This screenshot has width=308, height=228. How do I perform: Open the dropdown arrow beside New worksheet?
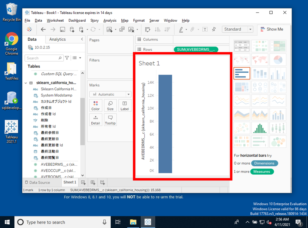(x=115, y=30)
